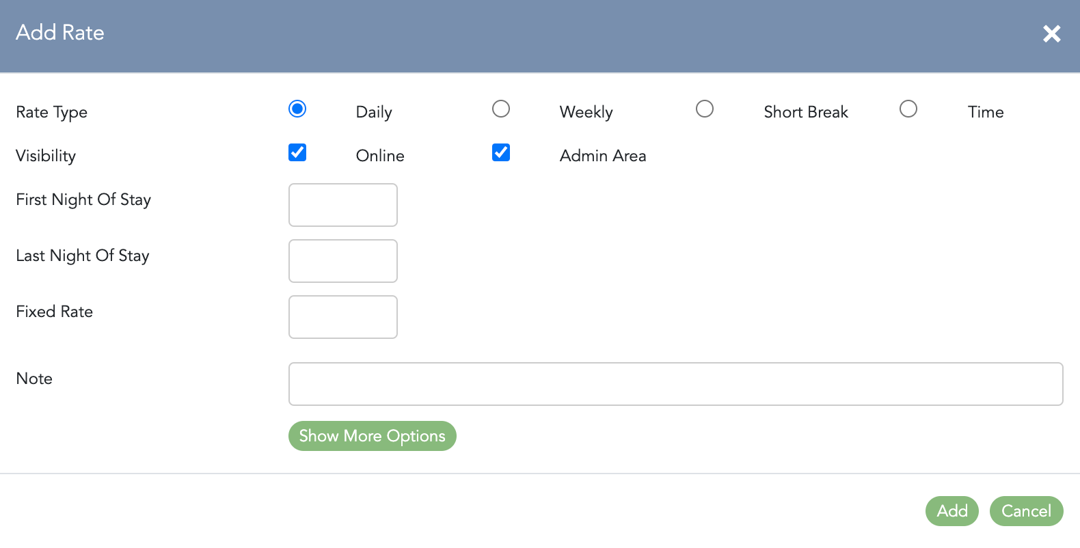Click the Rate Type label

point(52,112)
